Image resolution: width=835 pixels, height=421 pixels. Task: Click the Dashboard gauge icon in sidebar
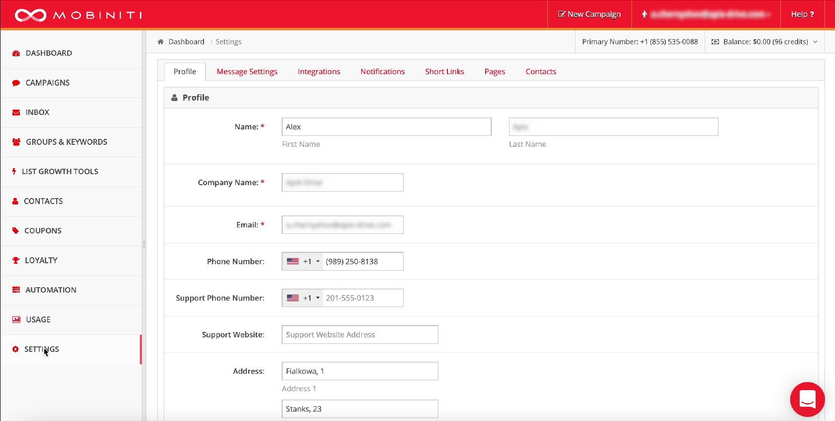pos(16,53)
